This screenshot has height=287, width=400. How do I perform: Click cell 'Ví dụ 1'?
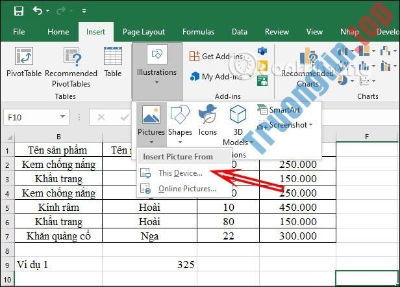(x=58, y=264)
